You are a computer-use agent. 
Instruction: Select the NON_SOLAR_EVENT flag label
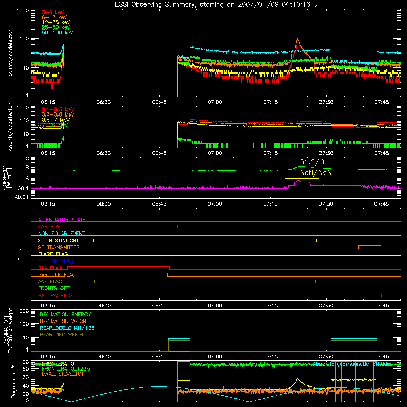[62, 234]
